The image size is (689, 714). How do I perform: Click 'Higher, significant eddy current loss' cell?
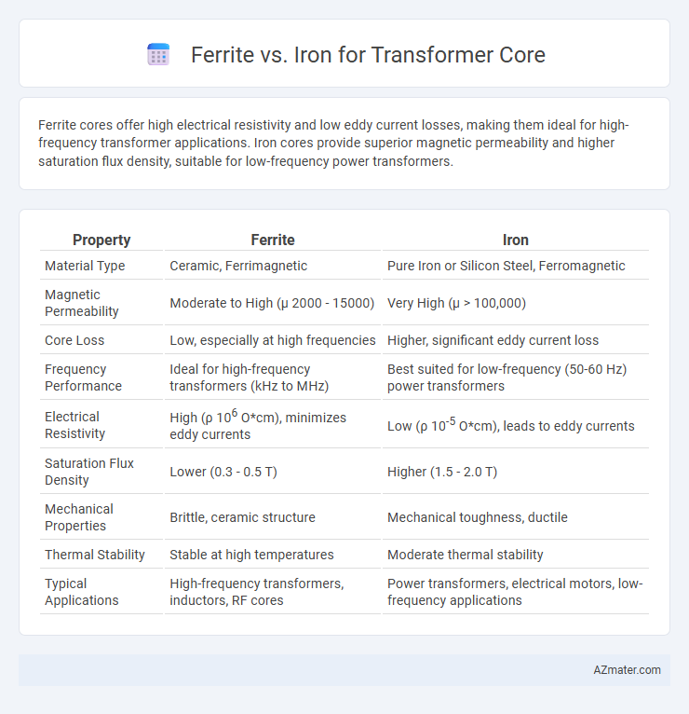[515, 340]
